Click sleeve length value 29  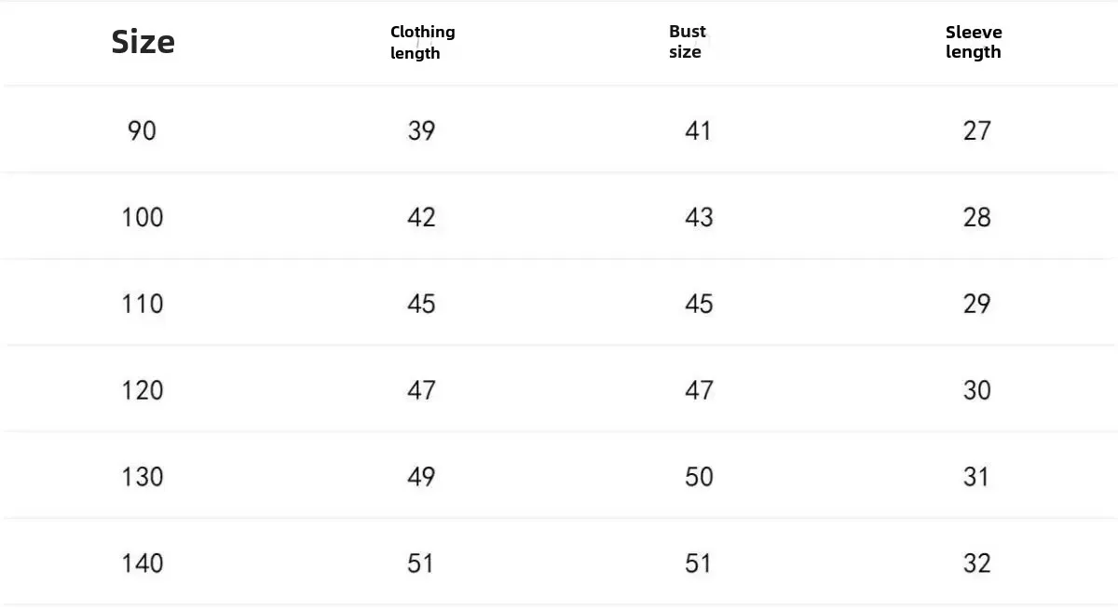(x=976, y=304)
